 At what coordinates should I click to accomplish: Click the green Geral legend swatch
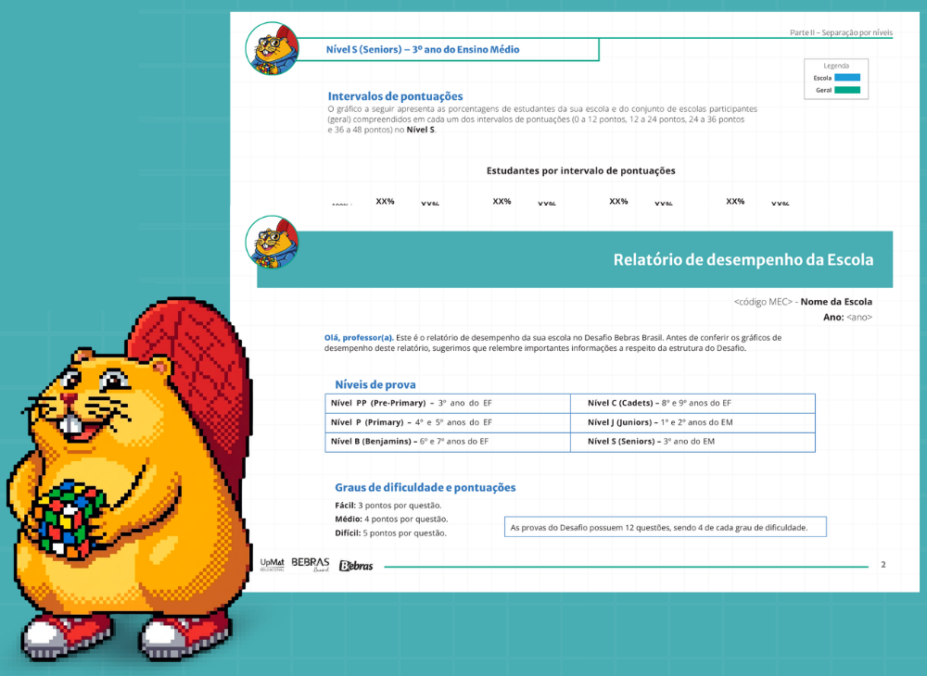point(847,90)
